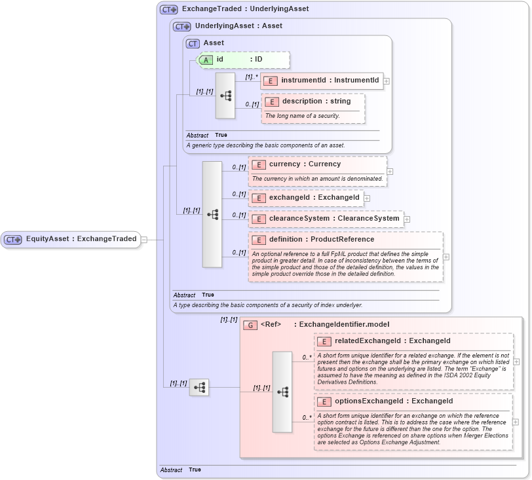The height and width of the screenshot is (480, 532).
Task: Click the sequence compositor icon inside Asset
Action: pos(227,95)
